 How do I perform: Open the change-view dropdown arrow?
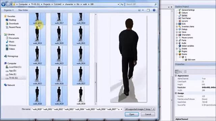tap(143, 10)
